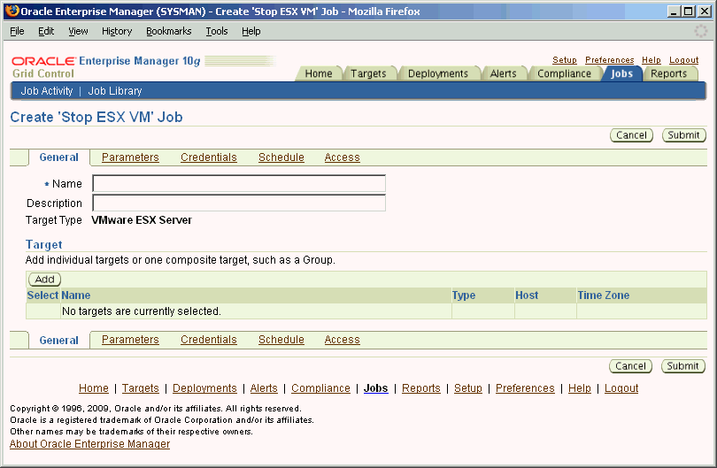Open the Preferences link at top

610,60
